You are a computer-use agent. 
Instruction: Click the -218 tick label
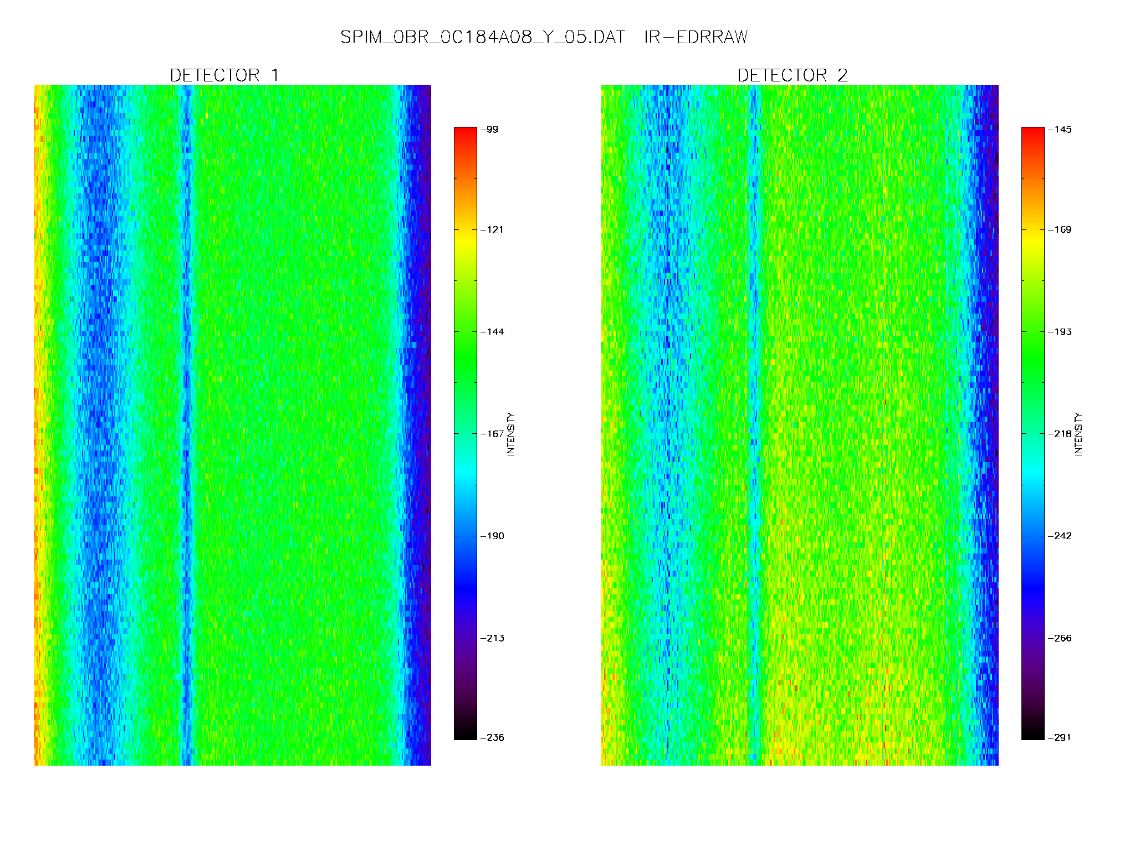pos(1060,433)
